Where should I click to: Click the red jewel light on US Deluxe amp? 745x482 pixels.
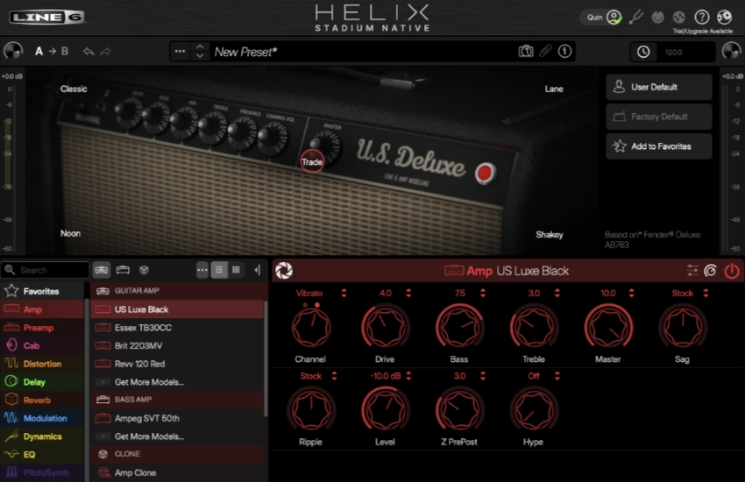point(485,173)
